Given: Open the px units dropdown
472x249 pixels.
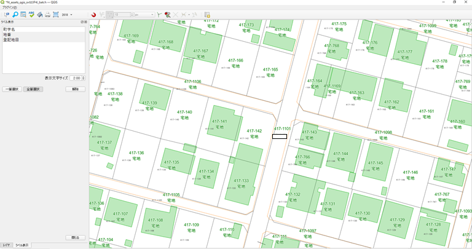Looking at the screenshot, I should click(144, 14).
